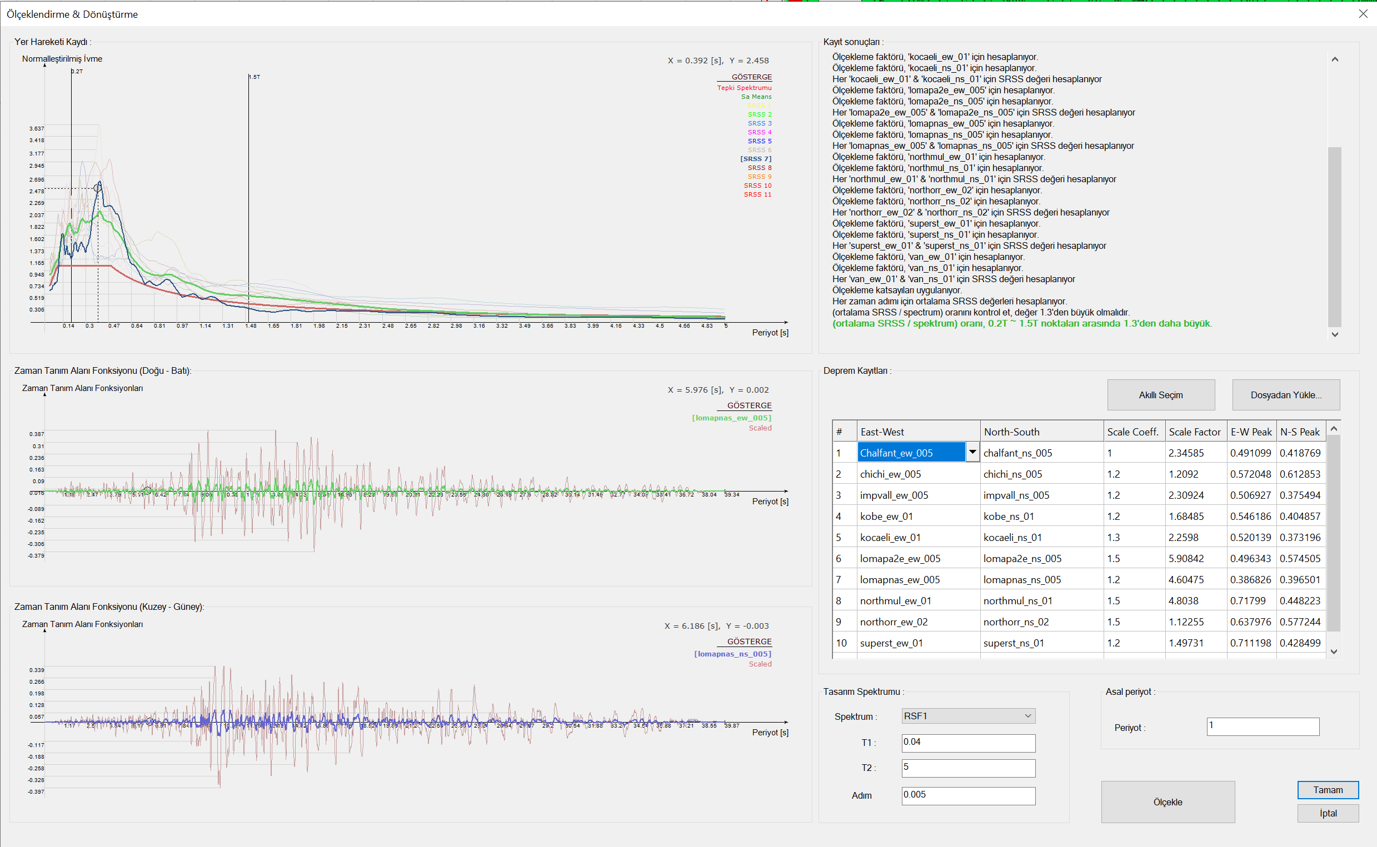The width and height of the screenshot is (1377, 847).
Task: Toggle the 'lomapnas_ew_005' legend entry
Action: tap(732, 417)
